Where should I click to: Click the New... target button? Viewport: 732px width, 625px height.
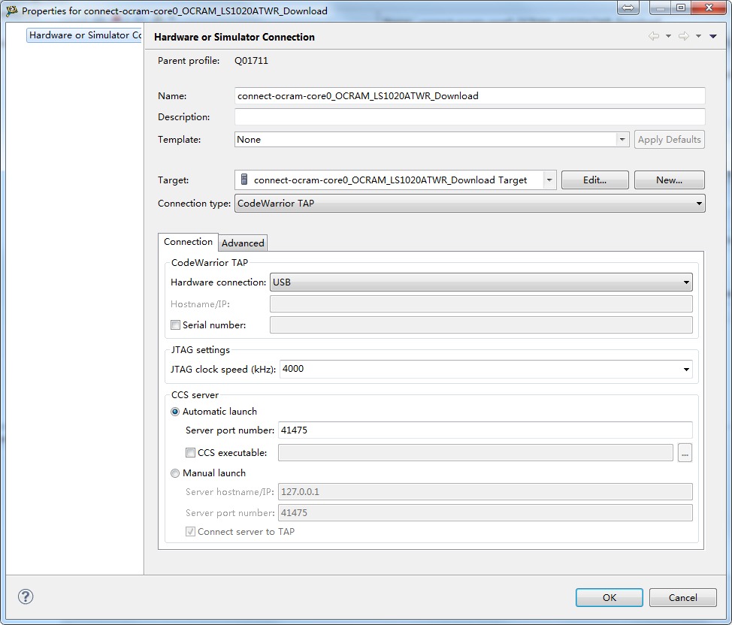pos(669,180)
